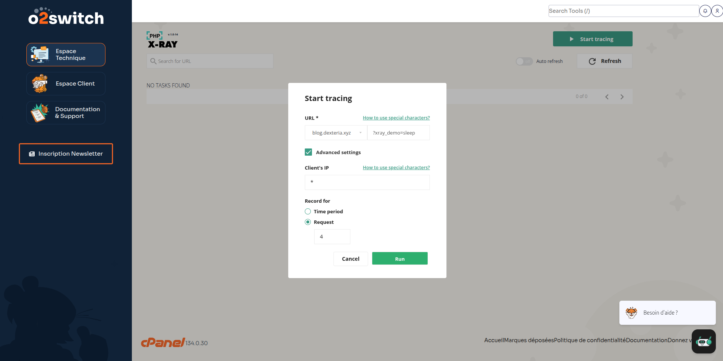Click the 0 of 0 pagination text
The width and height of the screenshot is (723, 361).
[x=581, y=96]
